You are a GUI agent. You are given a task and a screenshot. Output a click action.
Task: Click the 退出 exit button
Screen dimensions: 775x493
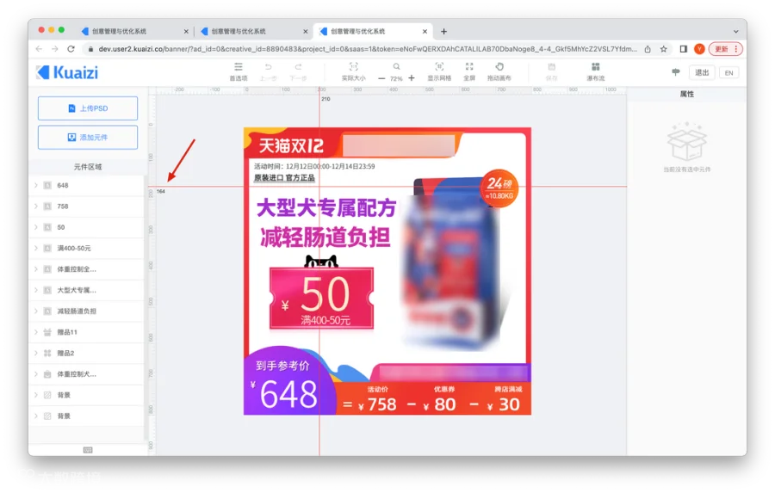[702, 72]
